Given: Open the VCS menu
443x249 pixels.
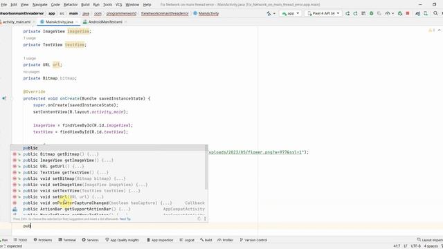Looking at the screenshot, I should (x=118, y=5).
